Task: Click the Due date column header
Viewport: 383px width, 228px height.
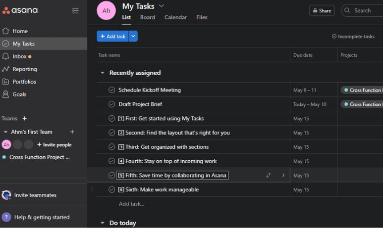Action: point(303,55)
